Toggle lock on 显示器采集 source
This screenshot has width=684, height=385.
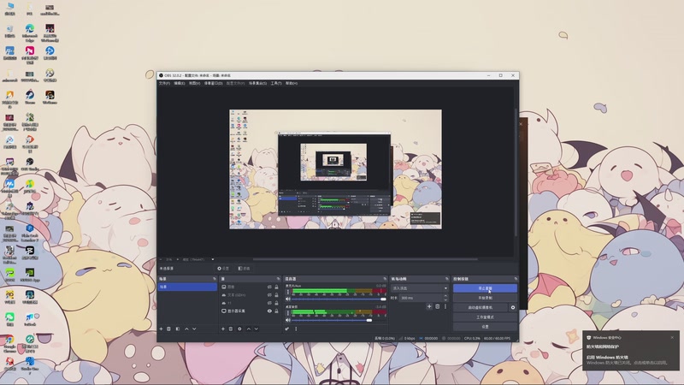(276, 311)
